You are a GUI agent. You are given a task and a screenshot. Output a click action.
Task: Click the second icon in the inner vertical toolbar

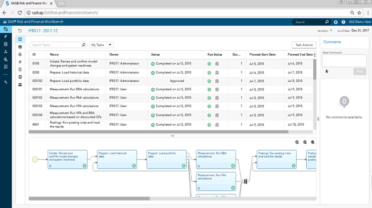pyautogui.click(x=20, y=47)
